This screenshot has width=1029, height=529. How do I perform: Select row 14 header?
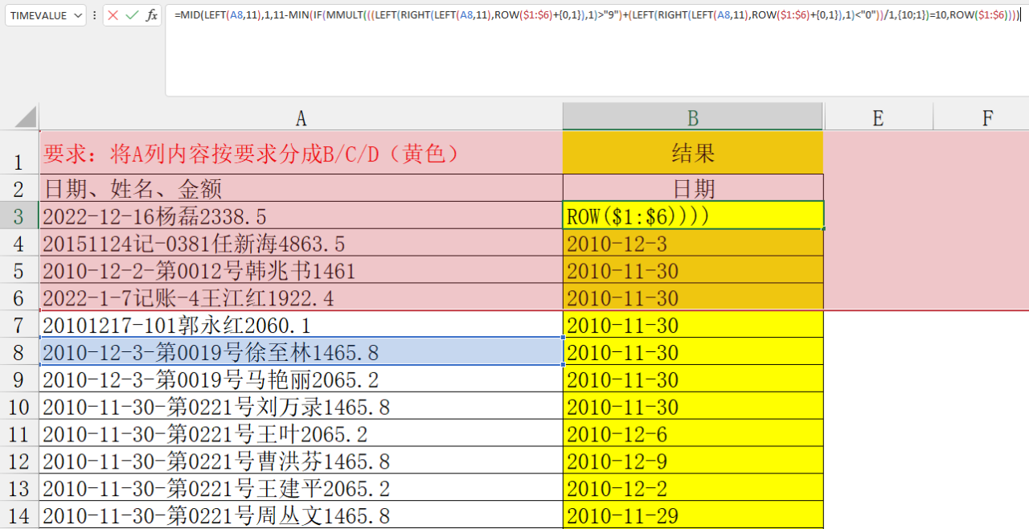click(19, 515)
